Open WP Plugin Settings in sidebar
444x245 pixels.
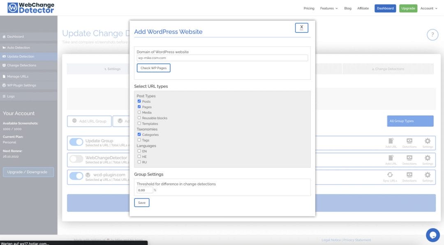click(29, 85)
